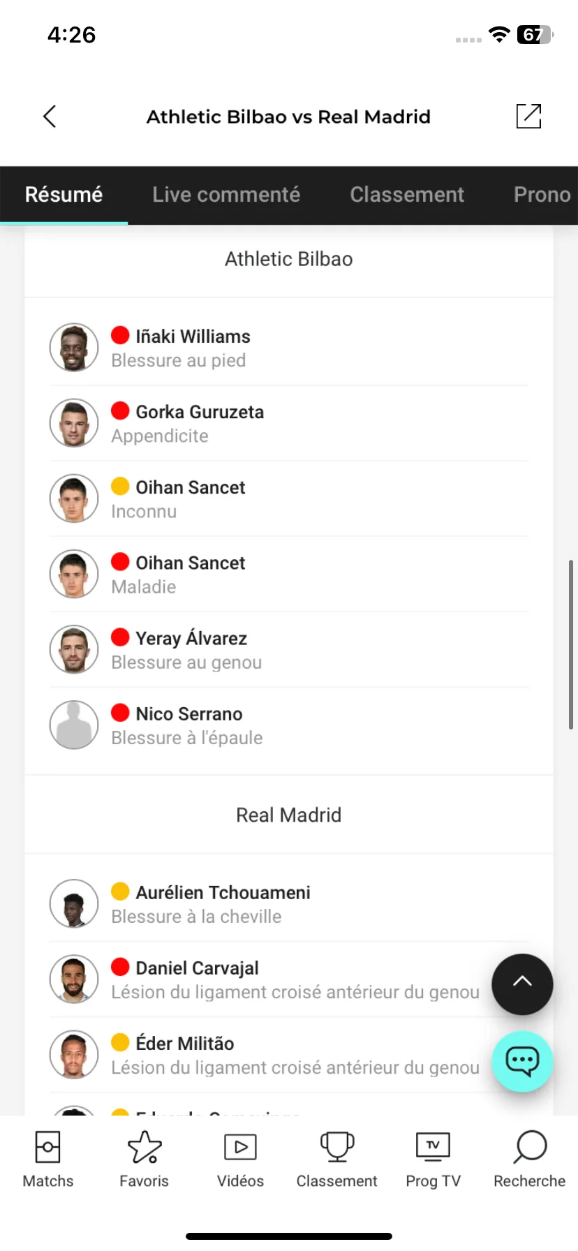Select the Résumé tab
The height and width of the screenshot is (1251, 578).
coord(64,195)
